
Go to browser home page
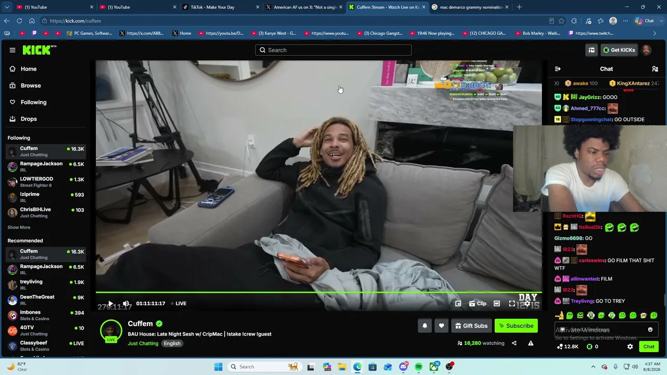[x=32, y=21]
